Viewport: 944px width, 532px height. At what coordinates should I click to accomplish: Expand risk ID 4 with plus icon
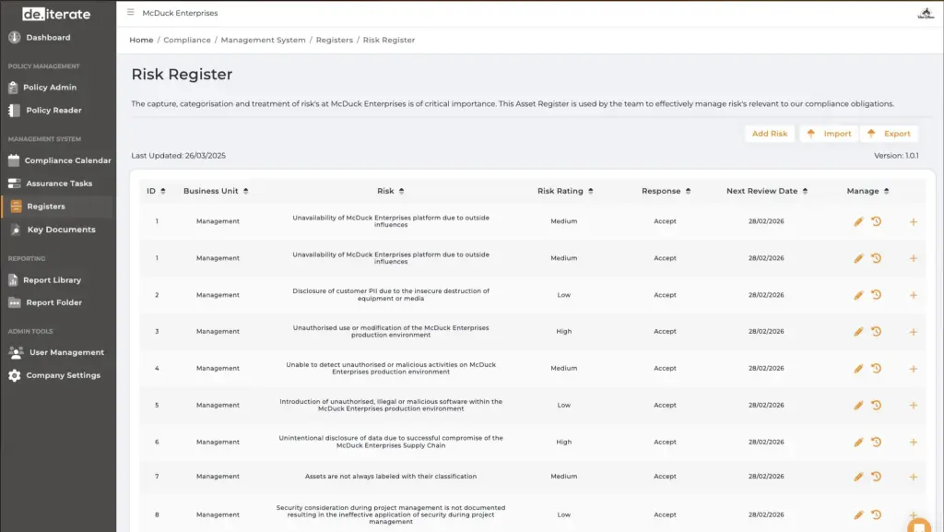point(914,369)
